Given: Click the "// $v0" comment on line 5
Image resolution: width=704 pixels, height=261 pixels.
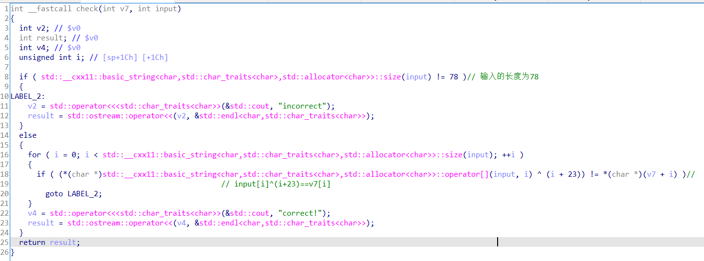Looking at the screenshot, I should click(67, 48).
